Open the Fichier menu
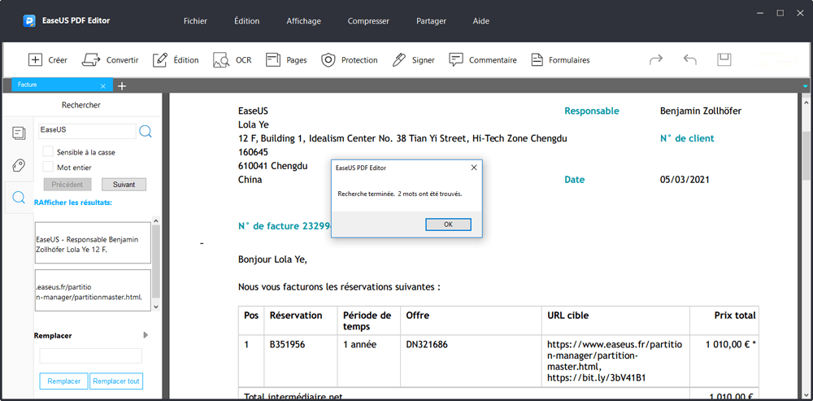This screenshot has width=813, height=401. (195, 20)
